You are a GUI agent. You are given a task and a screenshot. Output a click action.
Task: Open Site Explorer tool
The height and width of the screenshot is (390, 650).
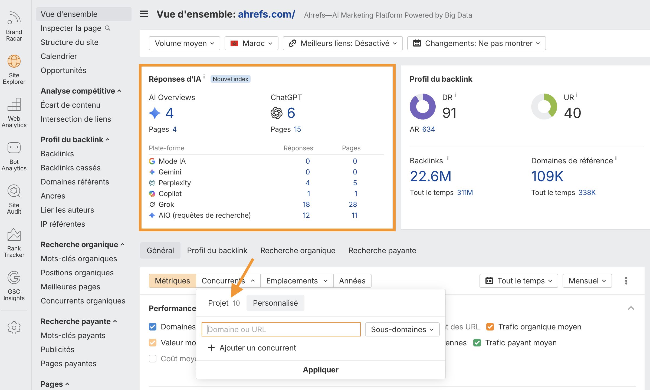pyautogui.click(x=14, y=70)
